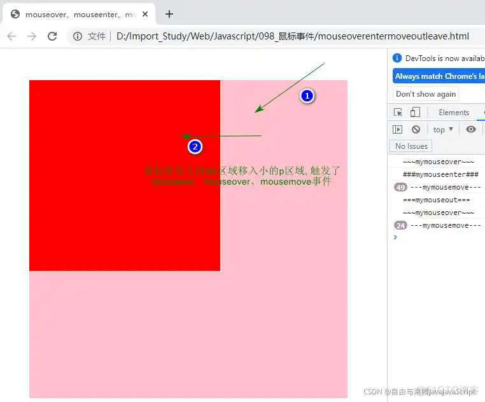Click the globe favicon on the tab
485x402 pixels.
tap(15, 14)
